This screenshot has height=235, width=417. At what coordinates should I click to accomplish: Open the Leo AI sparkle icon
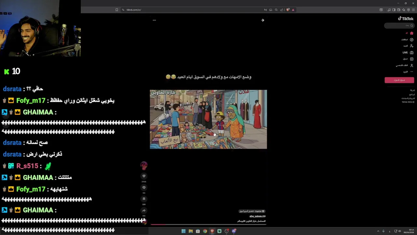tap(404, 10)
